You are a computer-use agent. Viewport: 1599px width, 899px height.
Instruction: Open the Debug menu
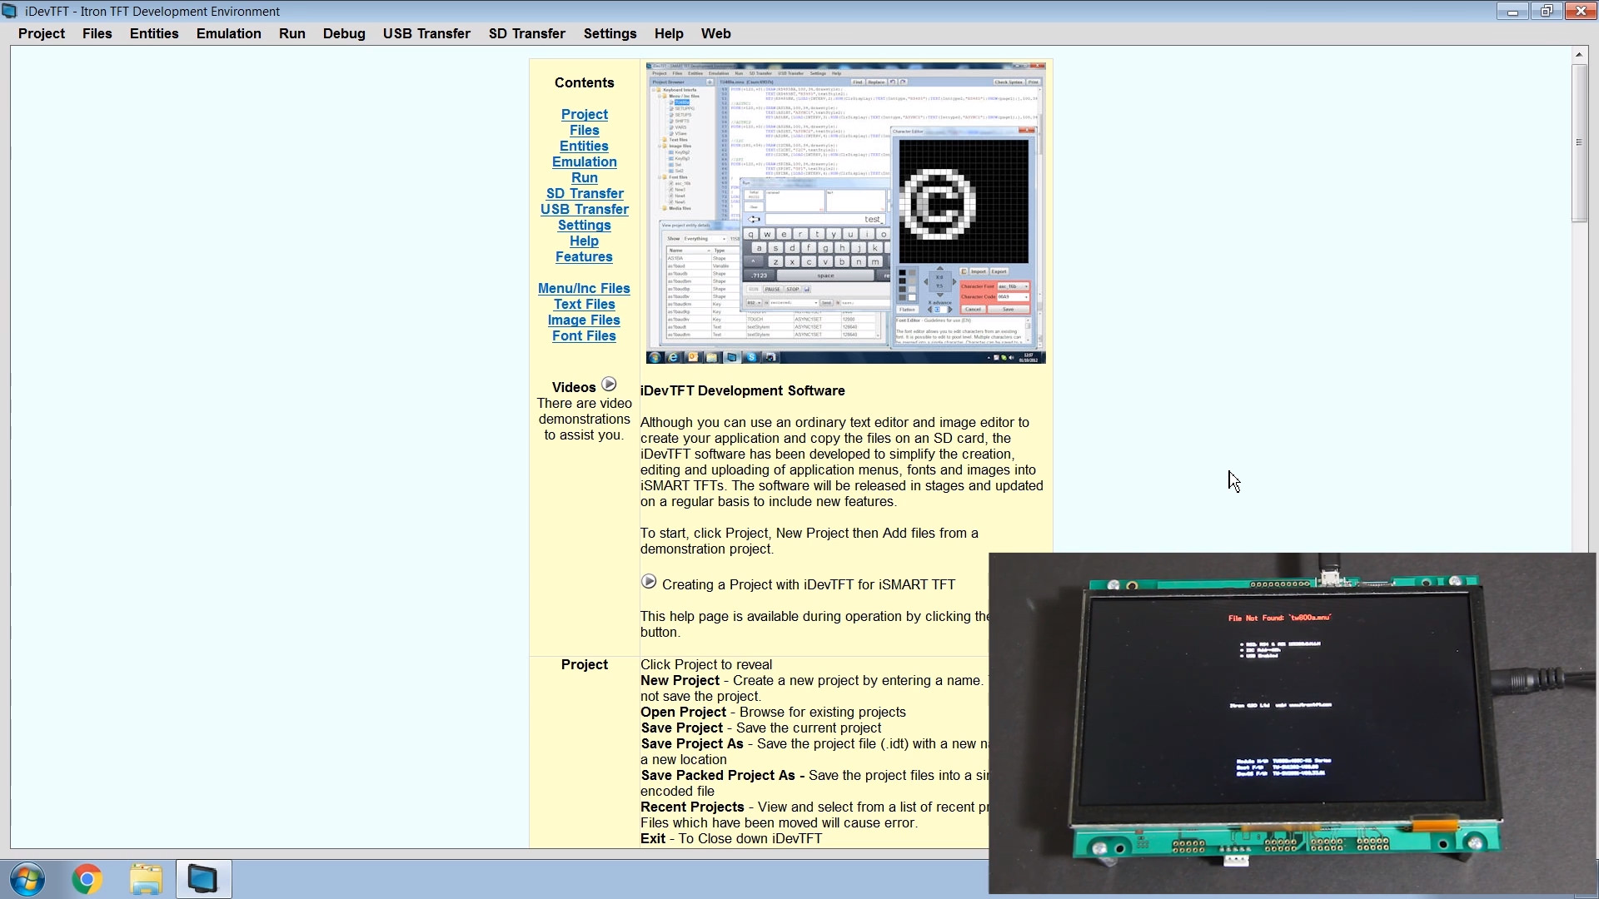pos(344,33)
